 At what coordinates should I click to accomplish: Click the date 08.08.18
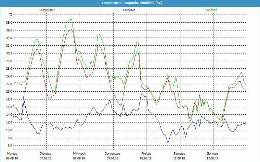[79, 158]
